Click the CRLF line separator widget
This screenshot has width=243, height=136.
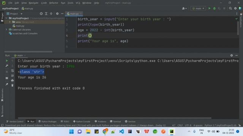click(x=180, y=125)
